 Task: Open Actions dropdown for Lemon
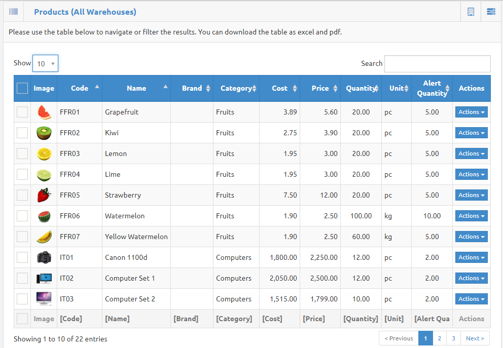[x=471, y=153]
